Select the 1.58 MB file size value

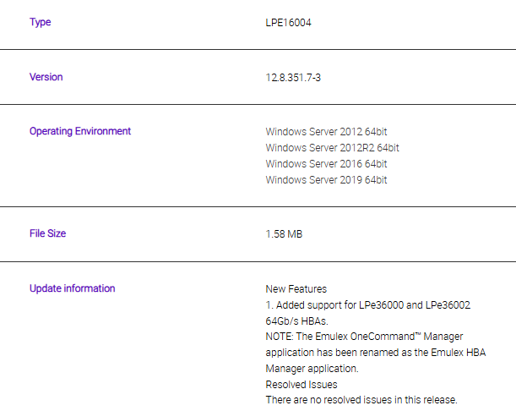[x=284, y=234]
